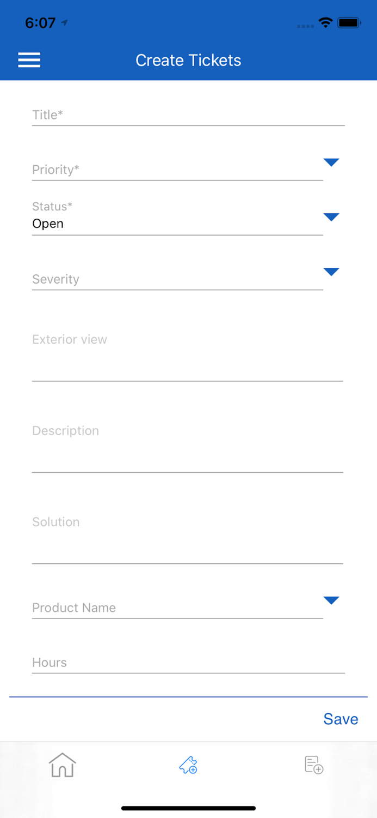Screen dimensions: 377x818
Task: Expand the Severity dropdown
Action: (331, 272)
